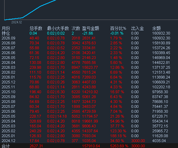Select the 2025.09 month row
This screenshot has height=148, width=178.
click(8, 97)
